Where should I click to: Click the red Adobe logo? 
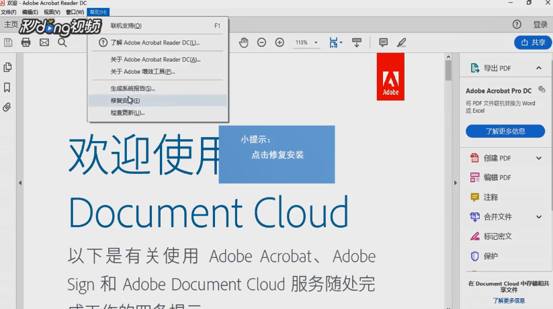click(390, 77)
